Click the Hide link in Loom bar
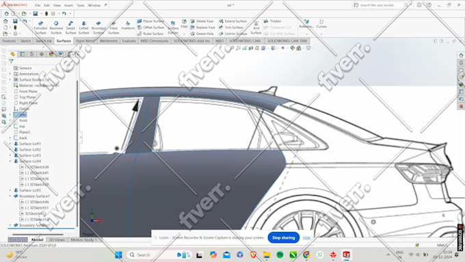465x262 pixels. point(306,237)
